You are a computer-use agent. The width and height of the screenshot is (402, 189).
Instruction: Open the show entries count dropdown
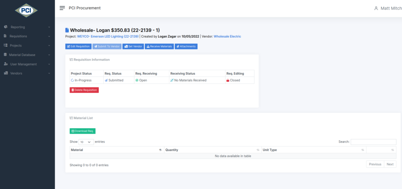point(86,142)
